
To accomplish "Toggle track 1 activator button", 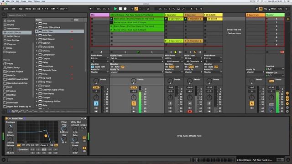I will [x=96, y=103].
